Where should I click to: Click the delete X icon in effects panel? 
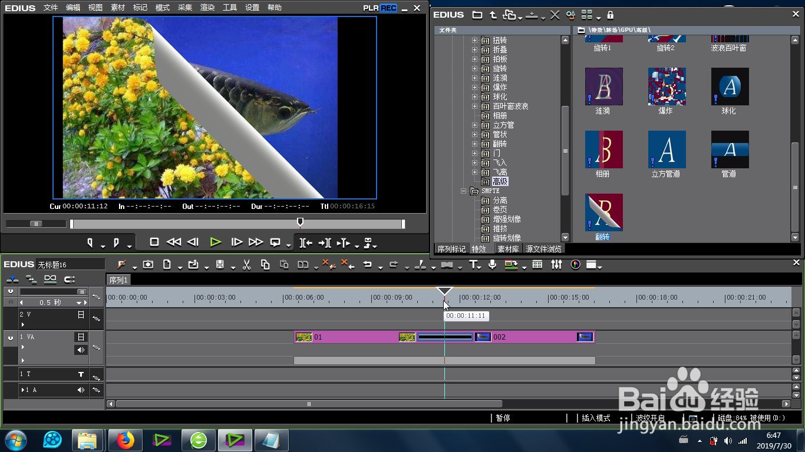click(555, 15)
